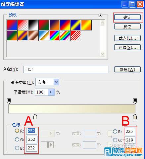145x159 pixels.
Task: Click the 载入(L) load button
Action: (x=127, y=38)
